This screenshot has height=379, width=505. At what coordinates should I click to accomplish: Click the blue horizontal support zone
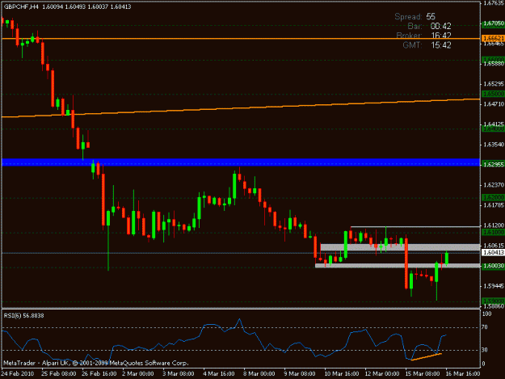(x=241, y=162)
